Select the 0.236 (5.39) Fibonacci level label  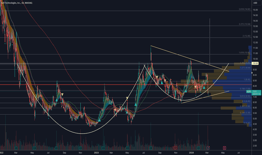click(x=245, y=113)
